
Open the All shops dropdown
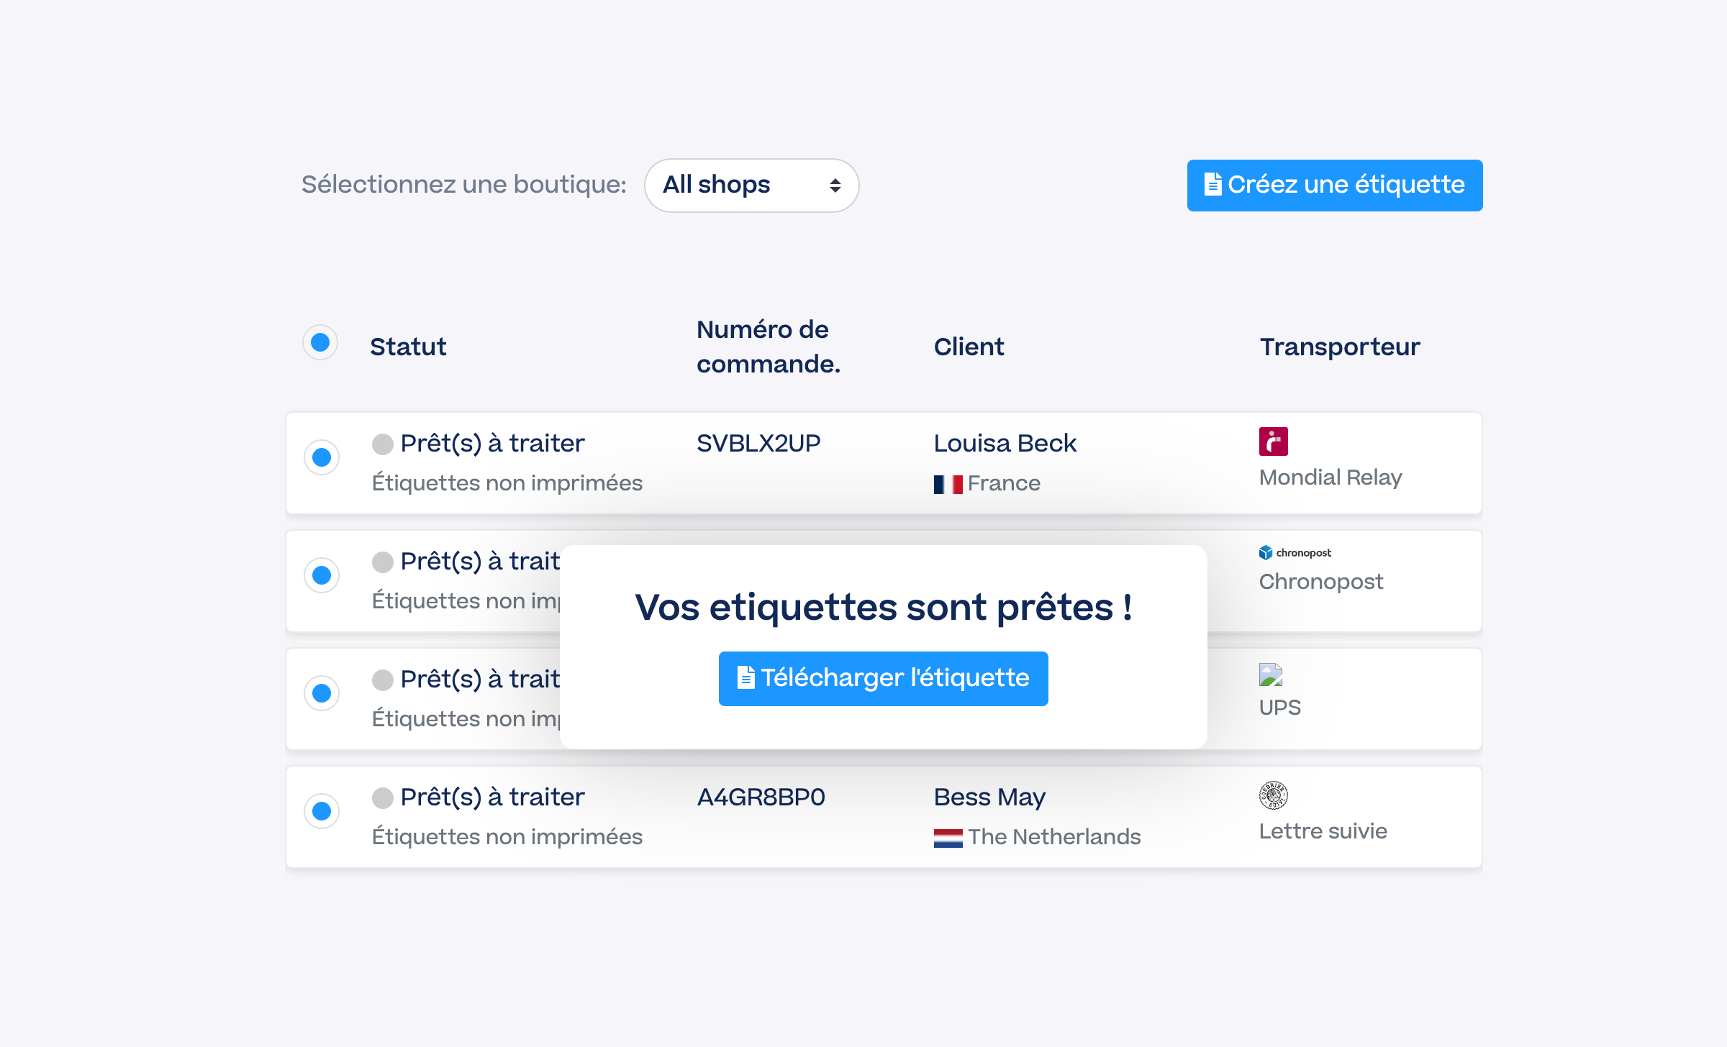pos(751,186)
